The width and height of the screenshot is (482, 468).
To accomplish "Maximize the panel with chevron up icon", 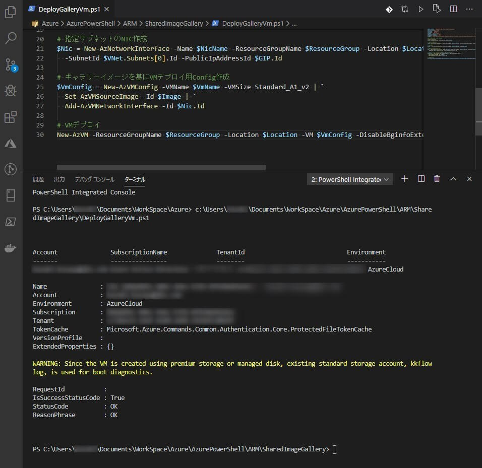I will (453, 179).
